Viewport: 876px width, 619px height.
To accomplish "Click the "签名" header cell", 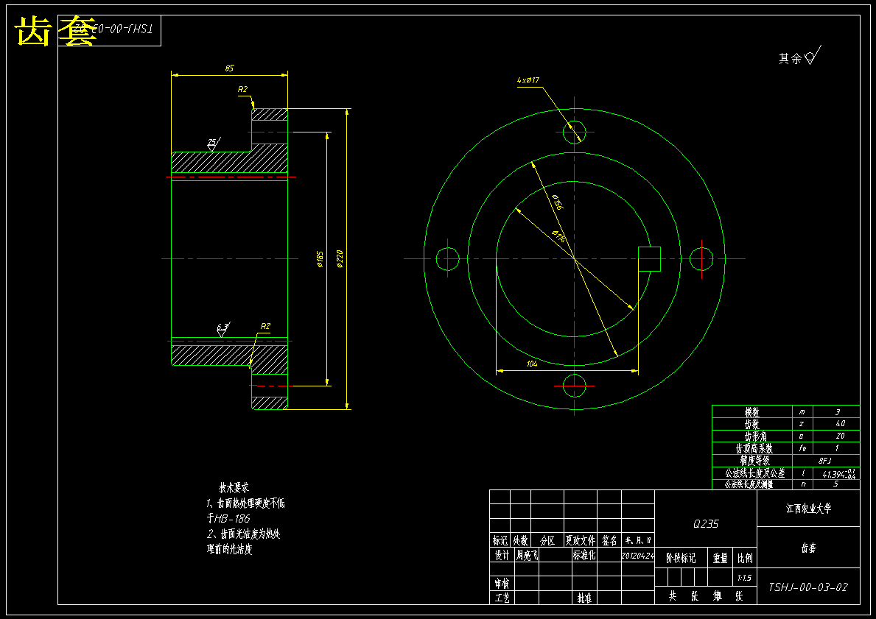I will pyautogui.click(x=609, y=541).
